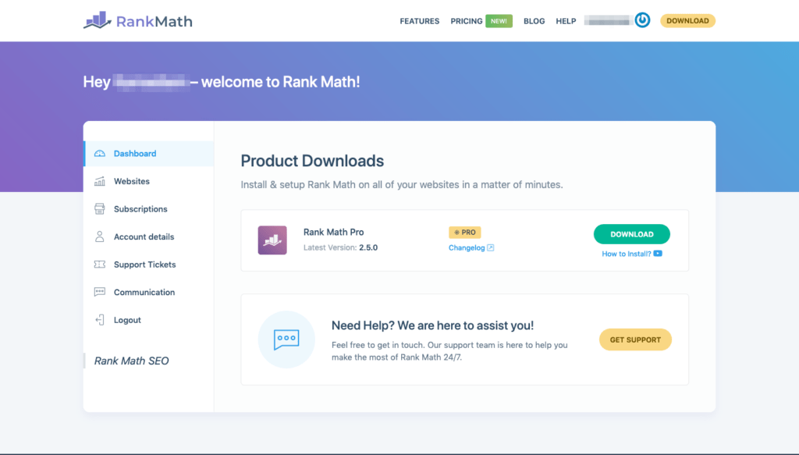The width and height of the screenshot is (799, 455).
Task: Open the Features menu item
Action: pos(419,21)
